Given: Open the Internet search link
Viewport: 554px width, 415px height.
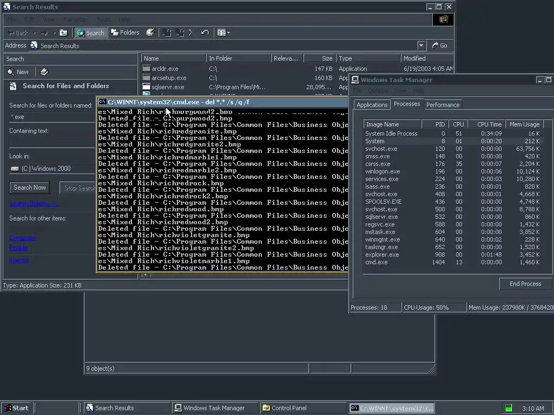Looking at the screenshot, I should pos(19,260).
